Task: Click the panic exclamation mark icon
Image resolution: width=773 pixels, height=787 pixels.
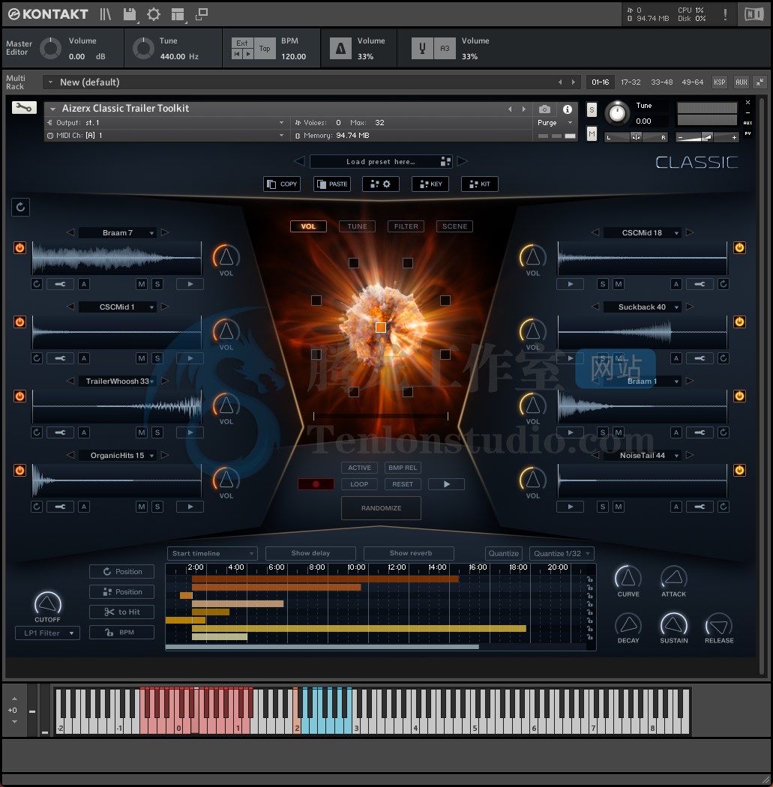Action: coord(725,14)
